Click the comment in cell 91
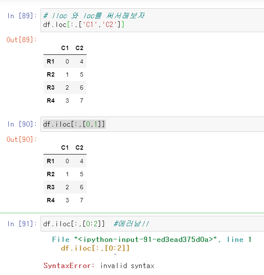 click(x=131, y=224)
